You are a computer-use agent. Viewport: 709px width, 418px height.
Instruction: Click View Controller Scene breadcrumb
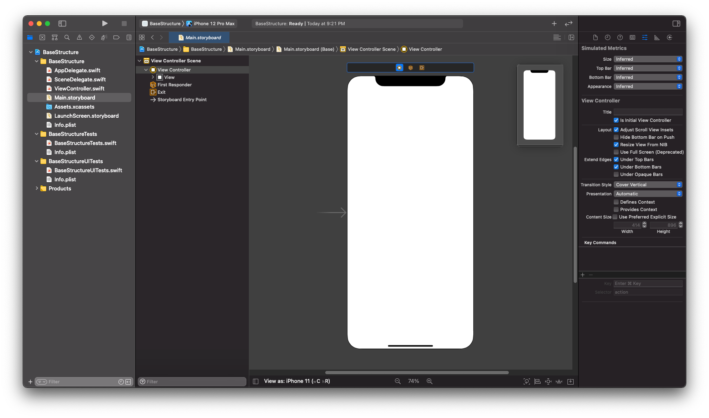(x=368, y=49)
